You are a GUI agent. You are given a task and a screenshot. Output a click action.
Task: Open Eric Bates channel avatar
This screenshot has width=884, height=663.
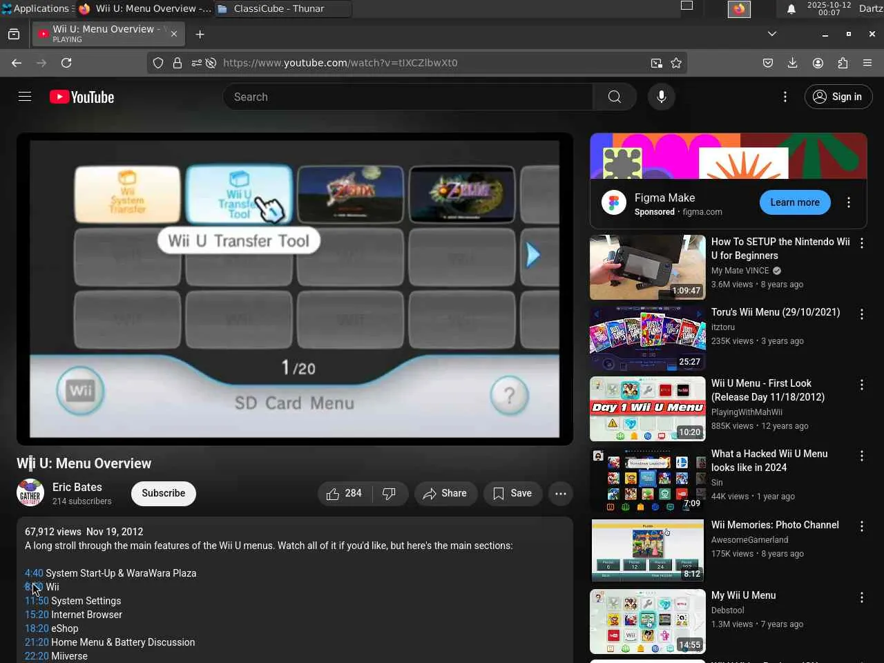30,493
